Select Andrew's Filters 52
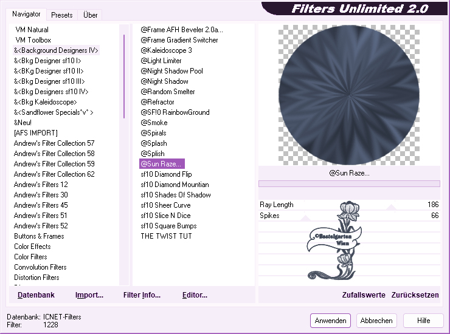 41,226
